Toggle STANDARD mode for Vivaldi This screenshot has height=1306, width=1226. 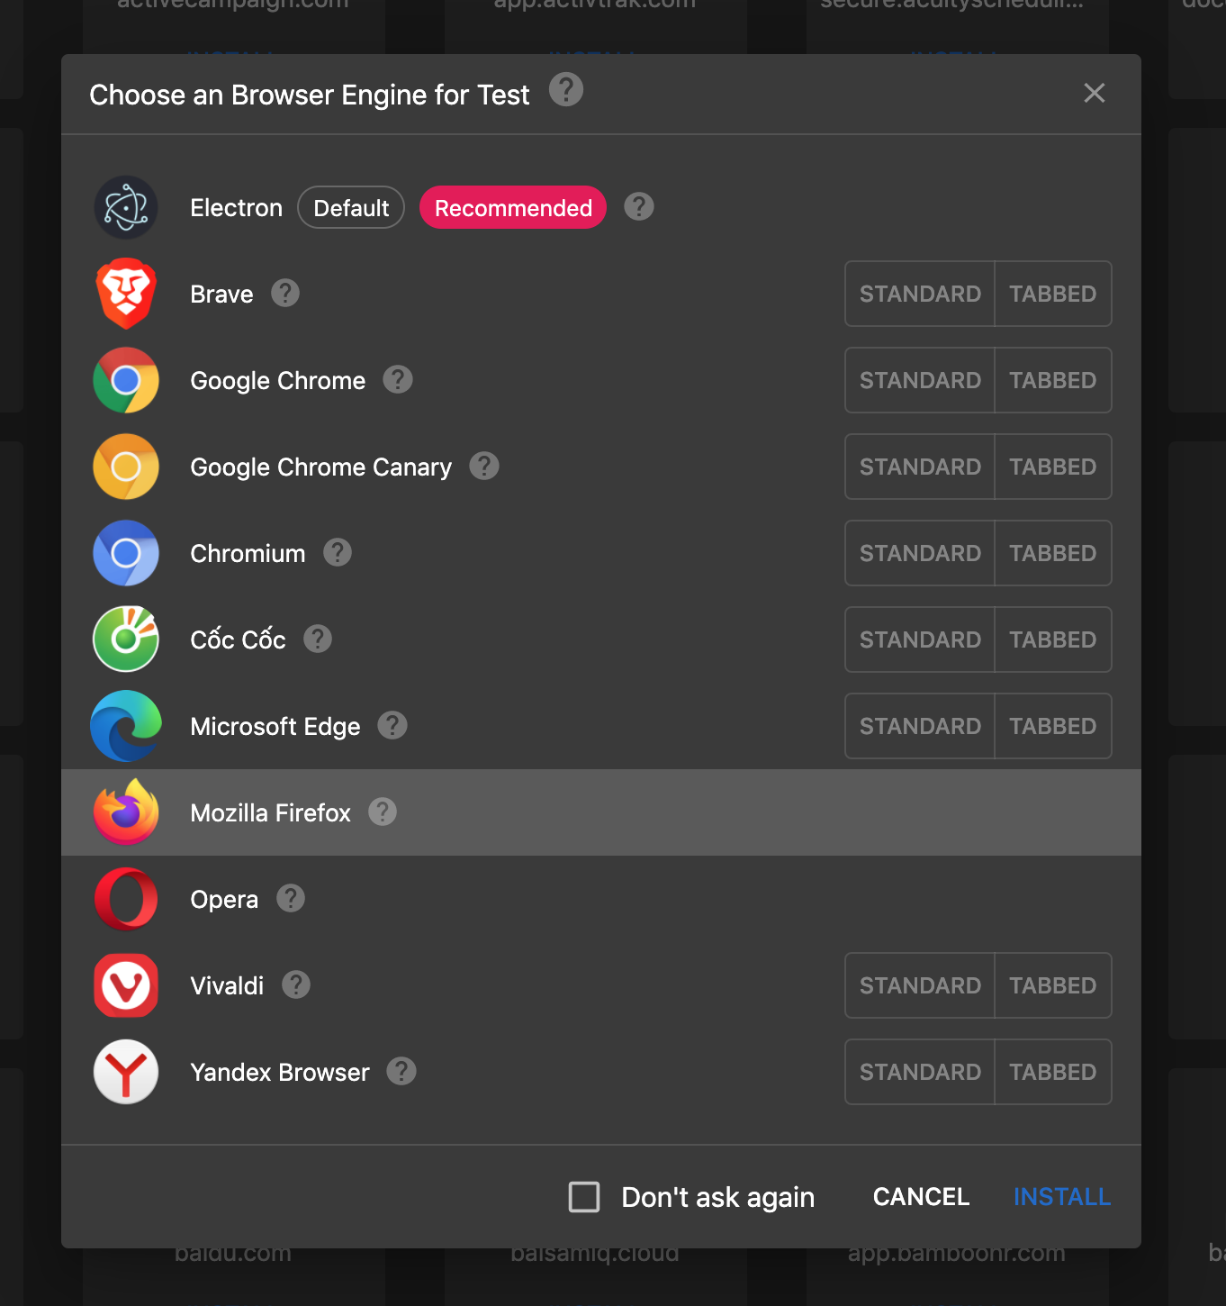[919, 984]
